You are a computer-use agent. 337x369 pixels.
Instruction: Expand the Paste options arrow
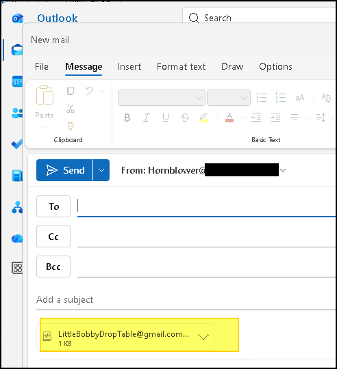point(45,127)
